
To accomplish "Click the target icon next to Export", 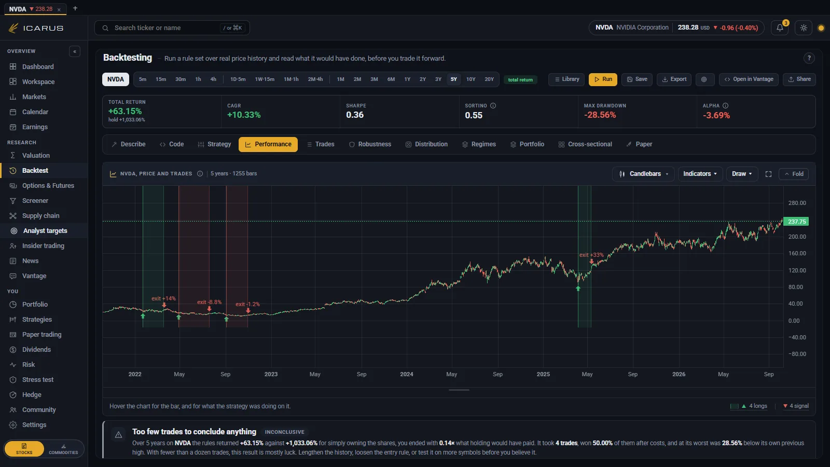I will click(704, 79).
